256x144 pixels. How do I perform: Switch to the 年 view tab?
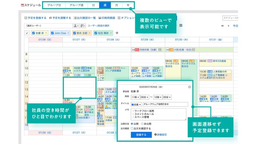pos(128,5)
